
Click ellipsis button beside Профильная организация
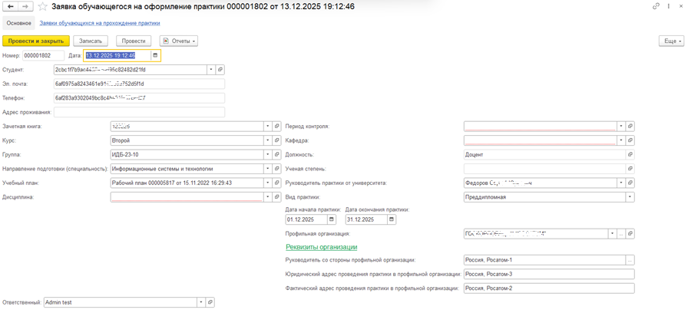(x=621, y=234)
